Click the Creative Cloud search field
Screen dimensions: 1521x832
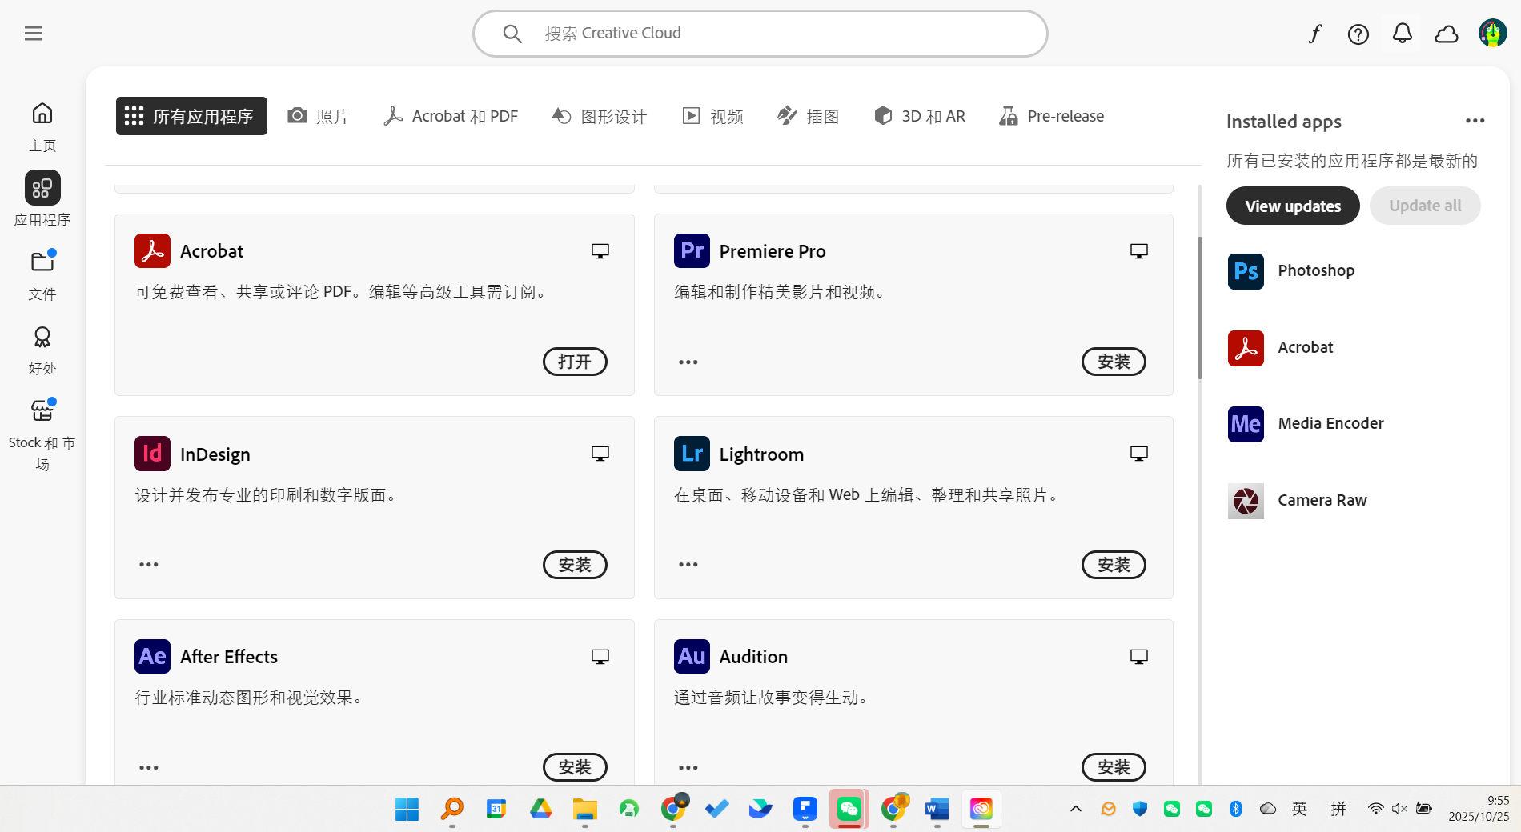(760, 34)
